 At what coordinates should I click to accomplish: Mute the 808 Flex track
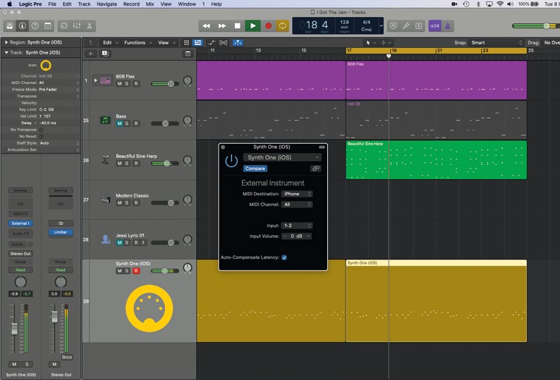pos(120,84)
